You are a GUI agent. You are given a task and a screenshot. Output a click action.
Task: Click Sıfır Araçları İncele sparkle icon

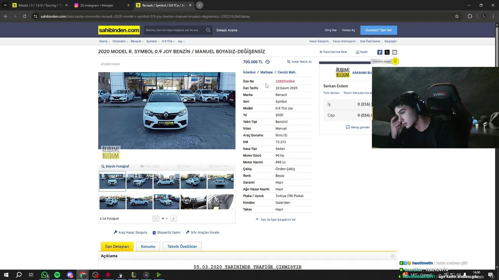pyautogui.click(x=188, y=232)
